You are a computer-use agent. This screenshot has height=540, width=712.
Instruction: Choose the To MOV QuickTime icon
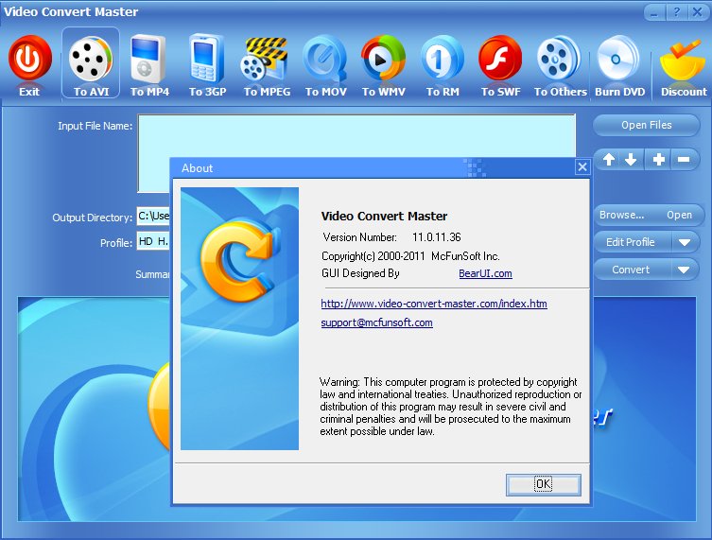tap(324, 59)
